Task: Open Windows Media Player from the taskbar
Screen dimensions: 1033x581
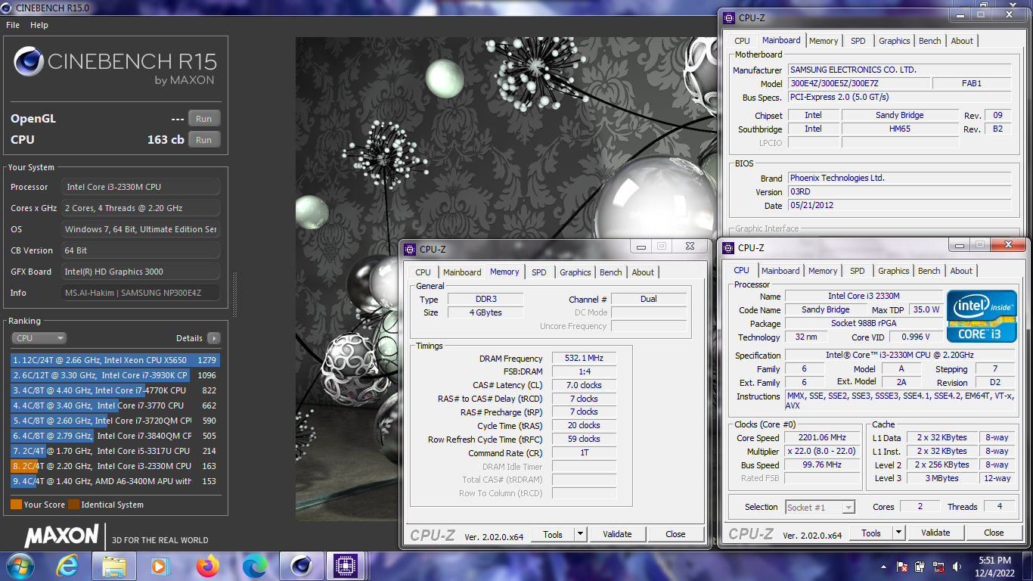Action: coord(160,566)
